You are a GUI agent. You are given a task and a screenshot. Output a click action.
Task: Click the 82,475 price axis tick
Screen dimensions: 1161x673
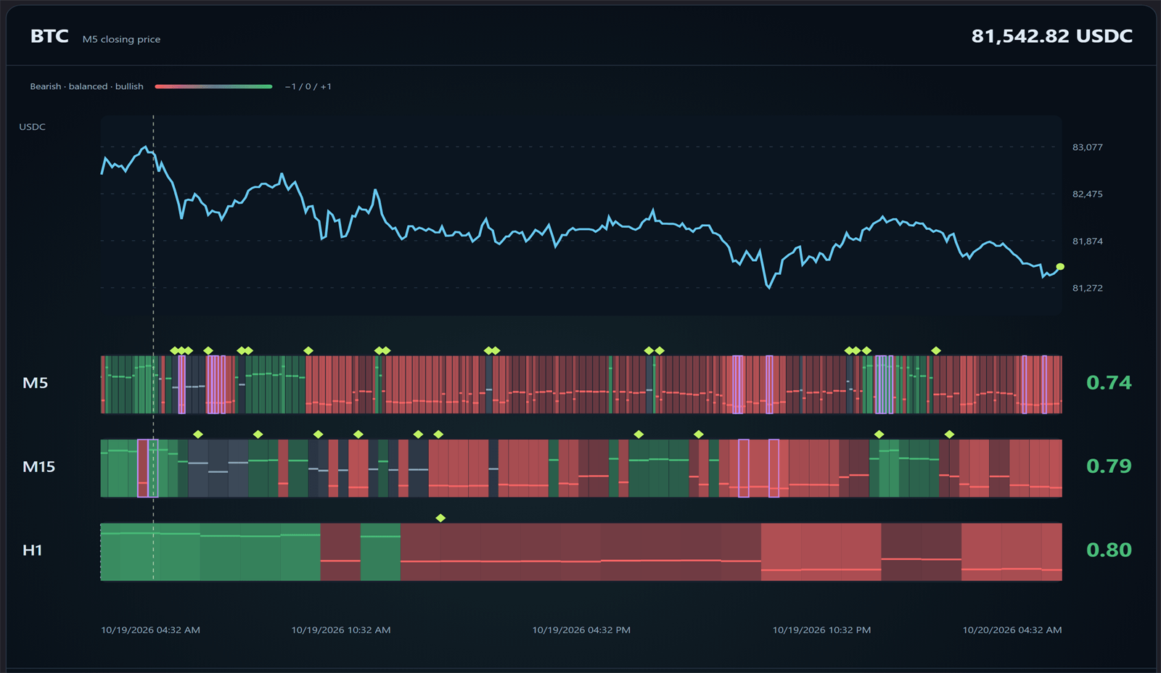pyautogui.click(x=1087, y=194)
